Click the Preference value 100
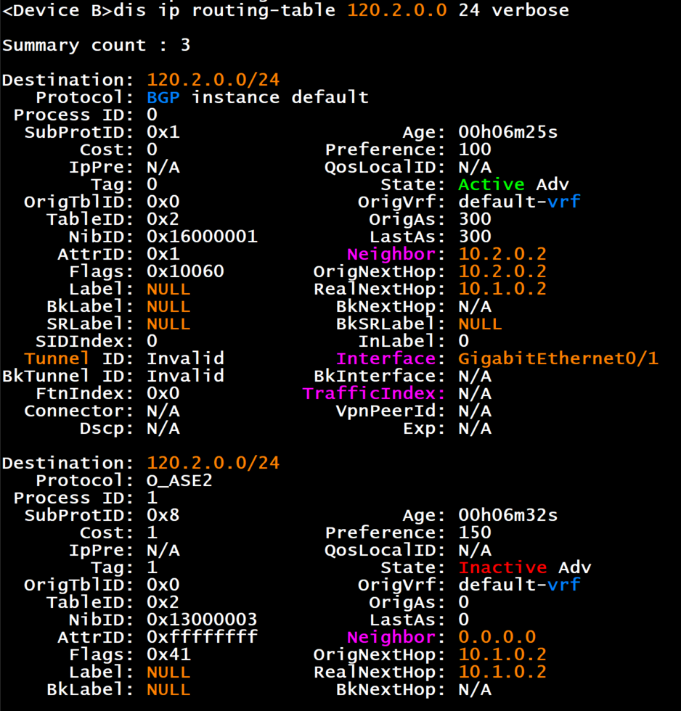The image size is (681, 711). (475, 149)
